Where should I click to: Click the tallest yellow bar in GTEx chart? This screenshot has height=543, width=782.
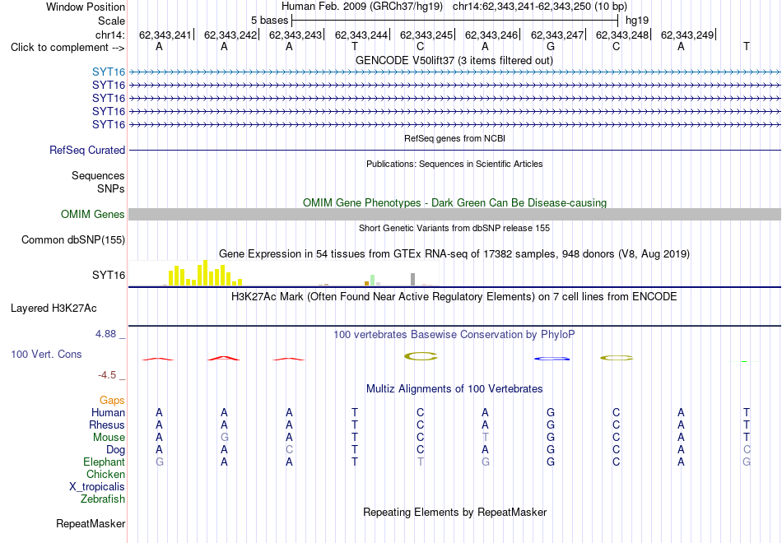(x=205, y=273)
